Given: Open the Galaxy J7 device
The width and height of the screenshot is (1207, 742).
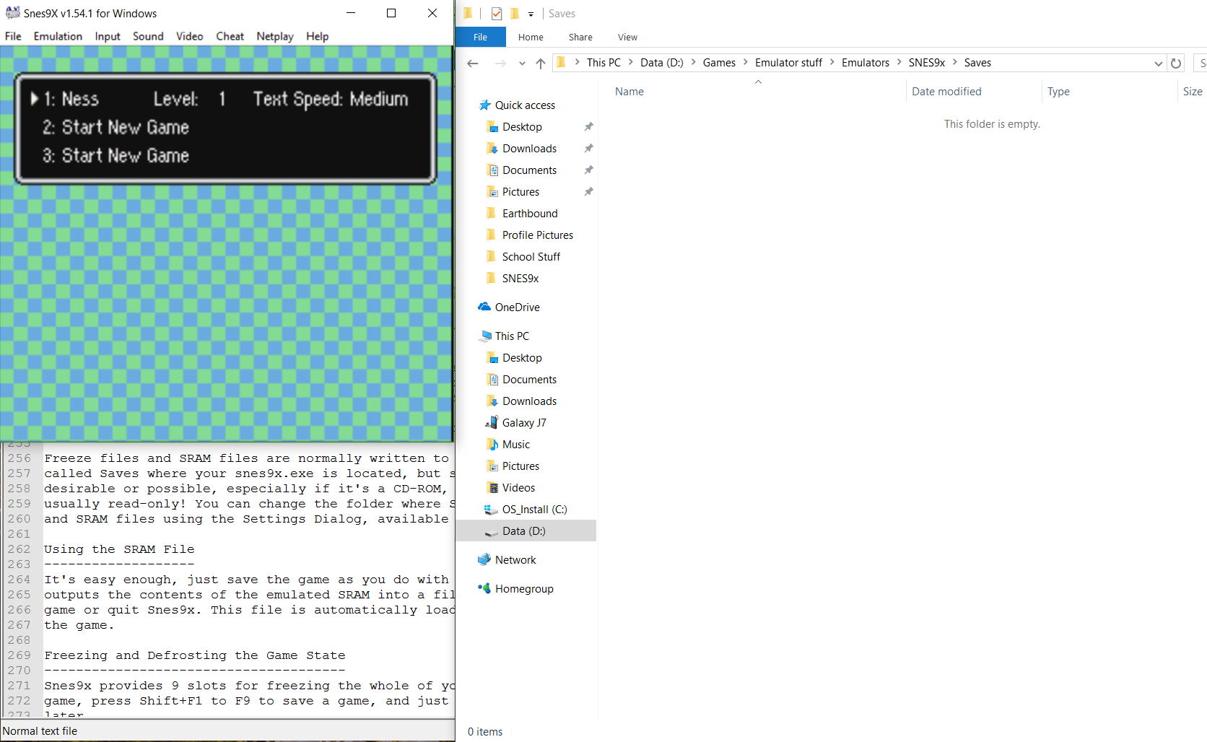Looking at the screenshot, I should (524, 423).
